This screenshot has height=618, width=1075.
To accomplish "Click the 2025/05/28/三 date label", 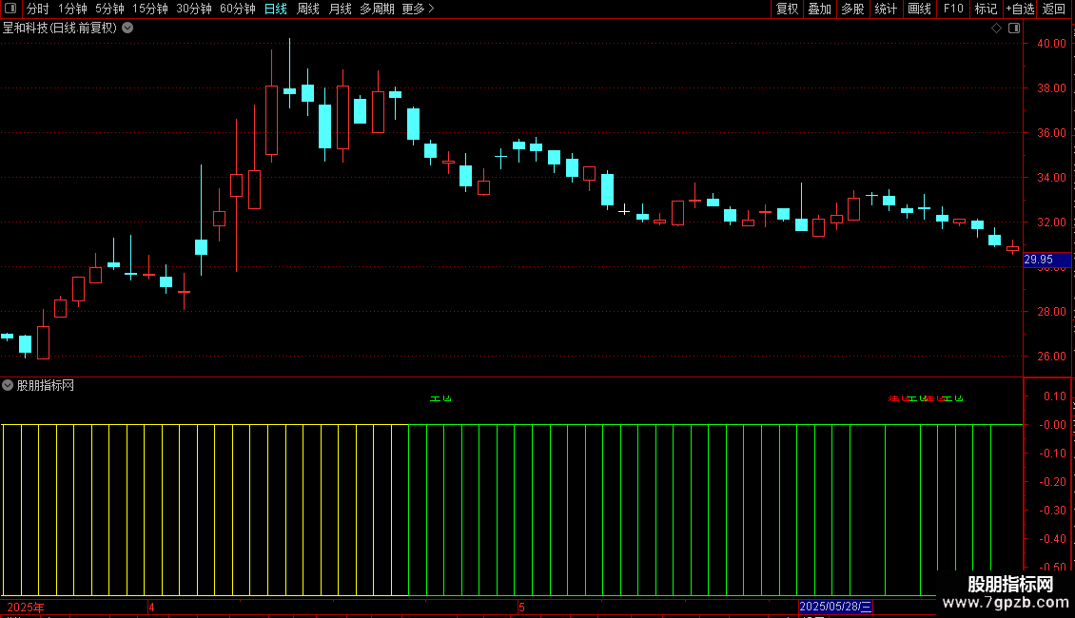I will [x=835, y=607].
